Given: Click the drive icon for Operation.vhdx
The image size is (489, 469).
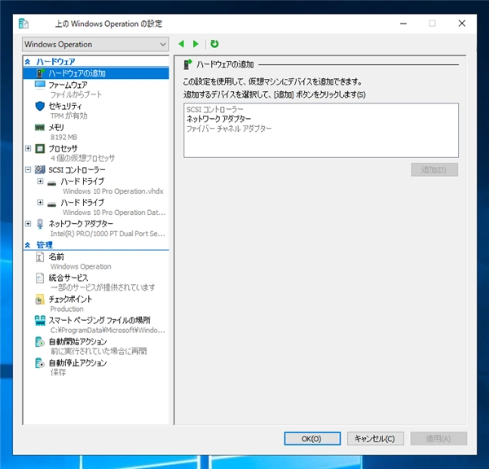Looking at the screenshot, I should [x=52, y=182].
